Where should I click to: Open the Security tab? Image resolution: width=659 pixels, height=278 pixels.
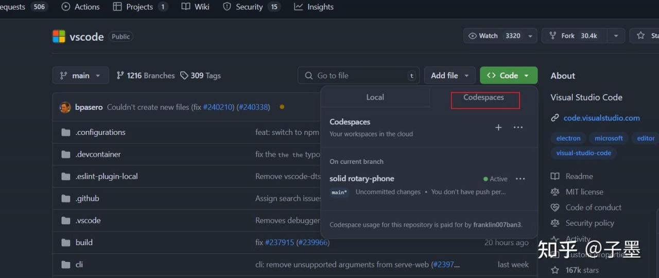251,7
